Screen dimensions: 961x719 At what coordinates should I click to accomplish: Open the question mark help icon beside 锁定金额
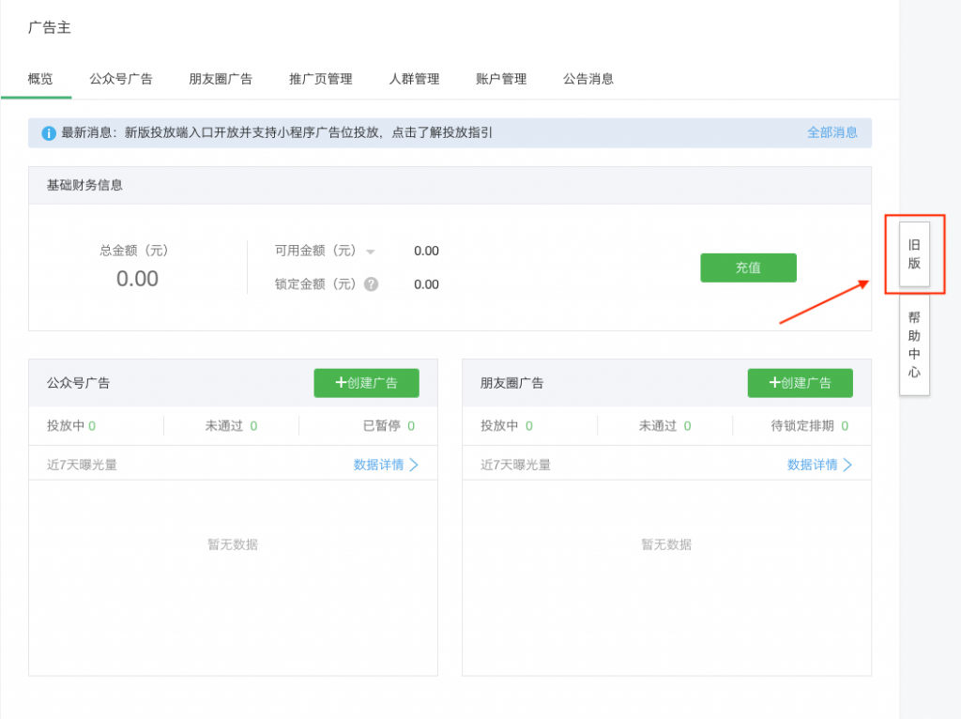click(x=371, y=283)
